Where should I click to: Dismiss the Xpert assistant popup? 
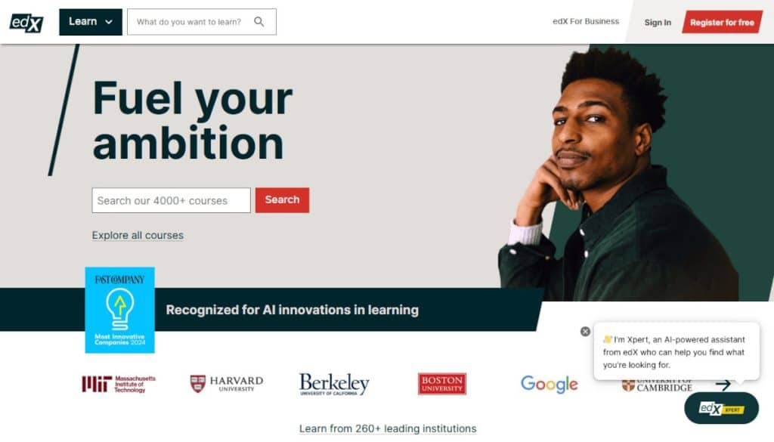(x=584, y=331)
